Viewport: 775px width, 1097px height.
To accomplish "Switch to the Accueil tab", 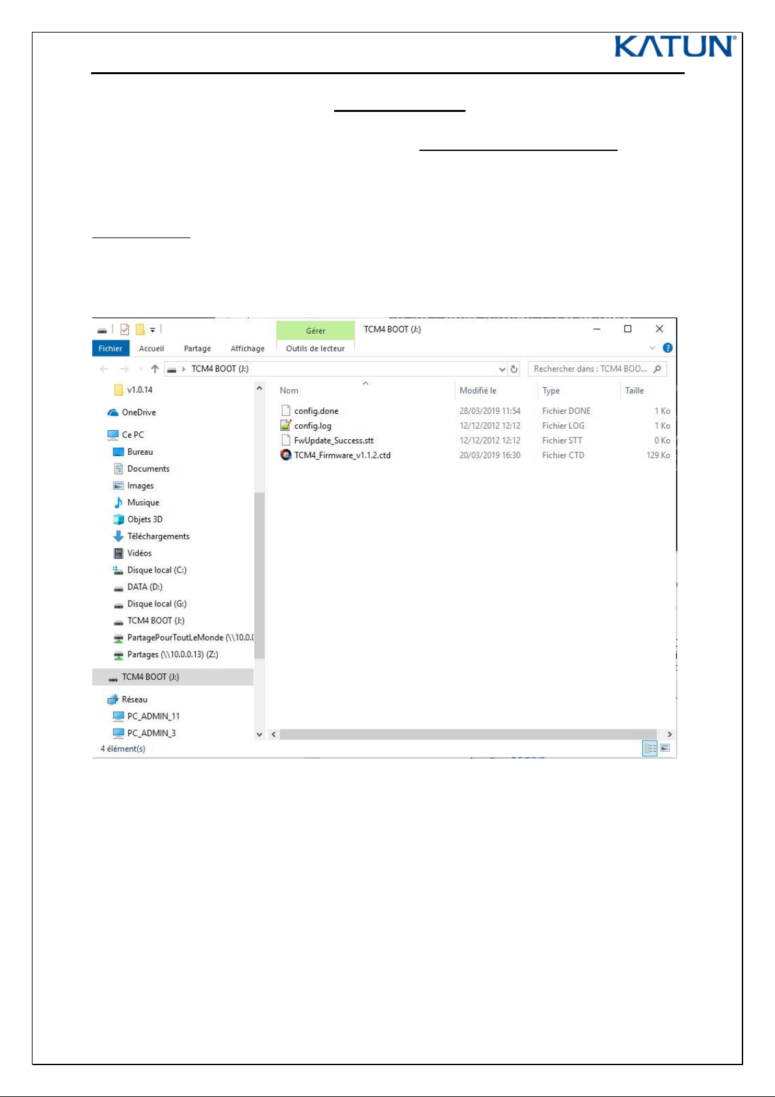I will click(x=151, y=349).
